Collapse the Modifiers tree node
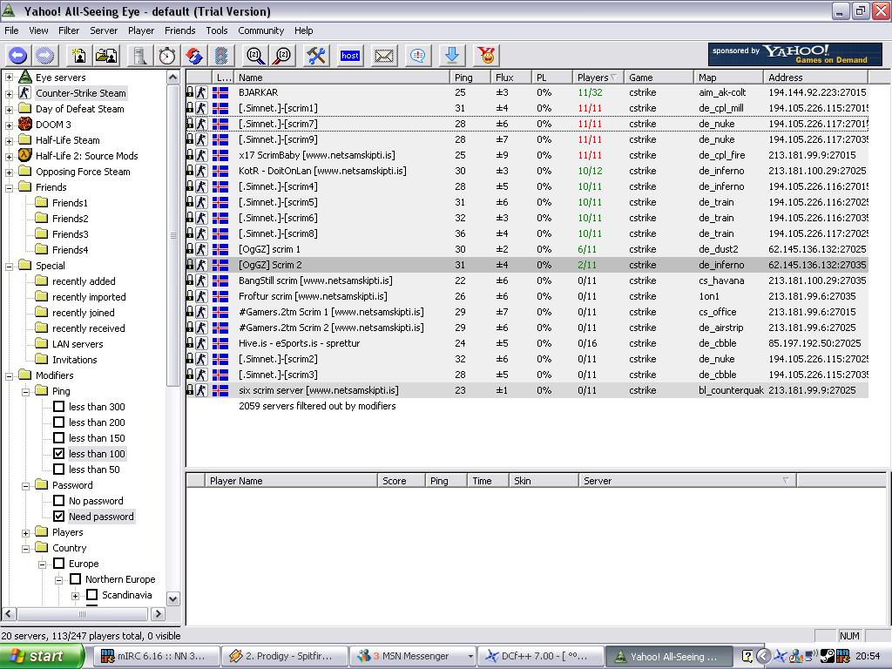The height and width of the screenshot is (669, 892). tap(9, 375)
